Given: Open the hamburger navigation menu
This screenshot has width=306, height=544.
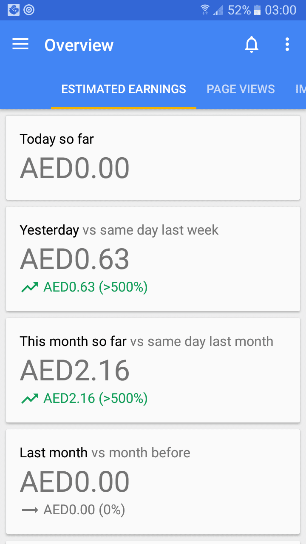Looking at the screenshot, I should coord(20,44).
